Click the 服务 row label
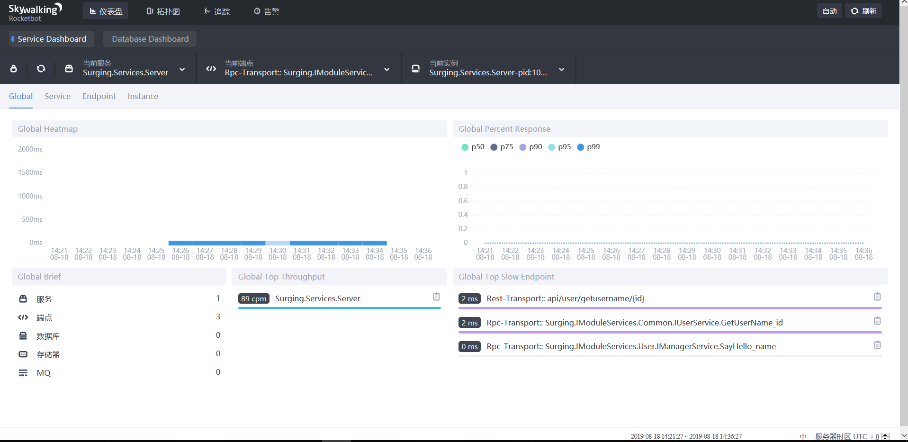Image resolution: width=908 pixels, height=442 pixels. click(x=44, y=299)
